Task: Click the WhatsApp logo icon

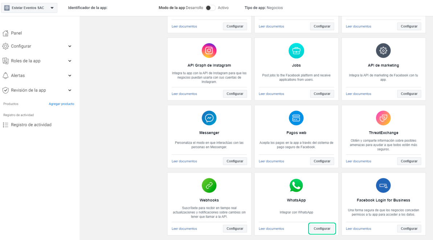Action: (x=296, y=186)
